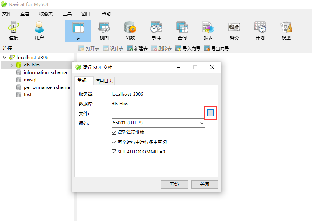The width and height of the screenshot is (312, 221).
Task: Open the 备份 backup section
Action: (234, 31)
